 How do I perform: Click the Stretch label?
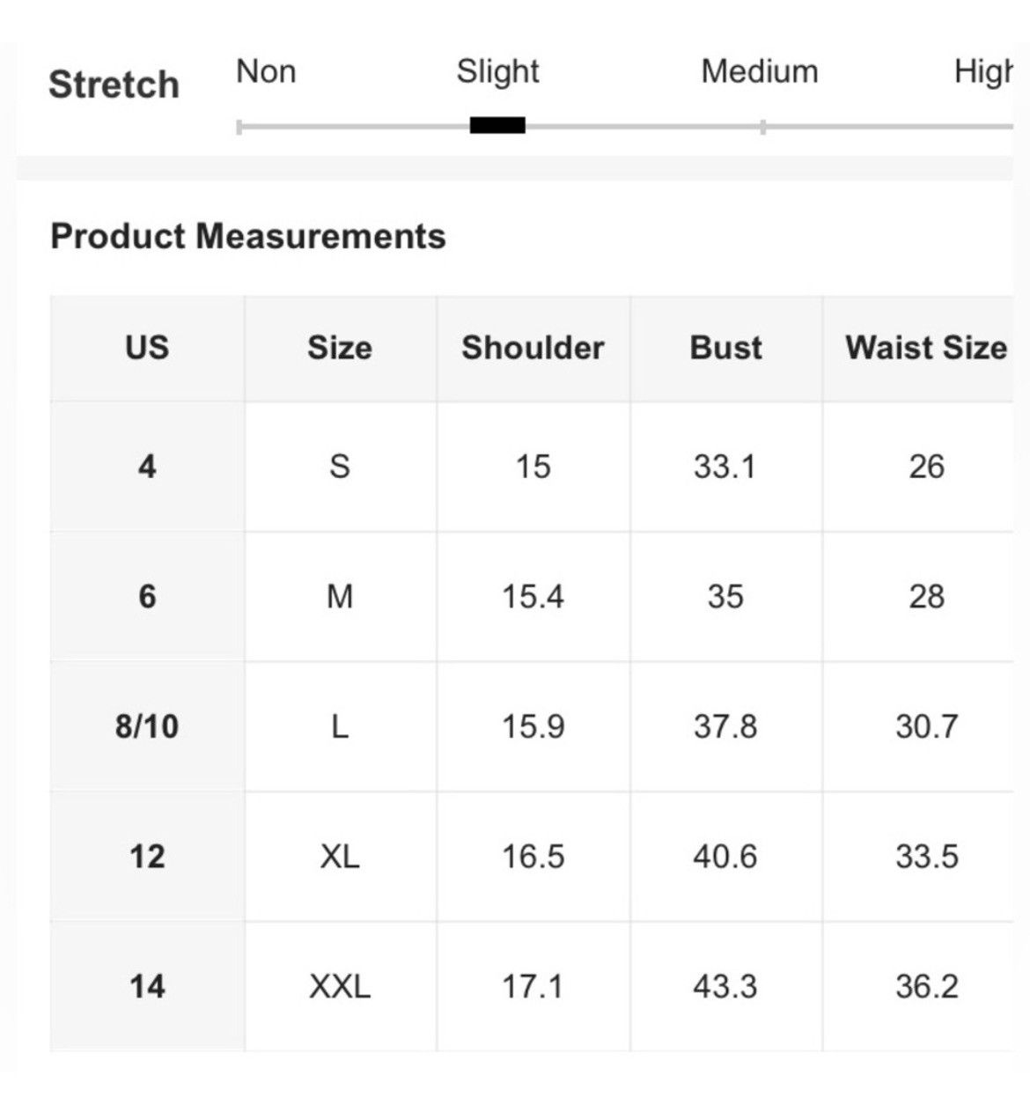pos(114,85)
